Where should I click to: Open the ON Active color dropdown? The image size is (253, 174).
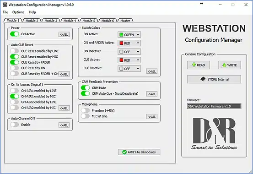point(129,35)
